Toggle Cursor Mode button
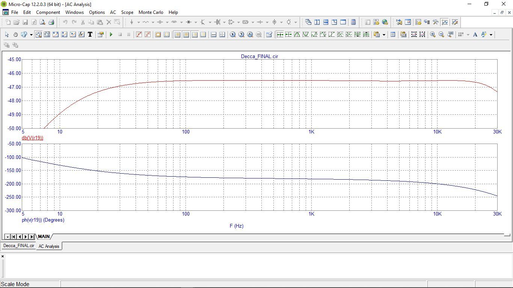The image size is (513, 288). coord(47,34)
